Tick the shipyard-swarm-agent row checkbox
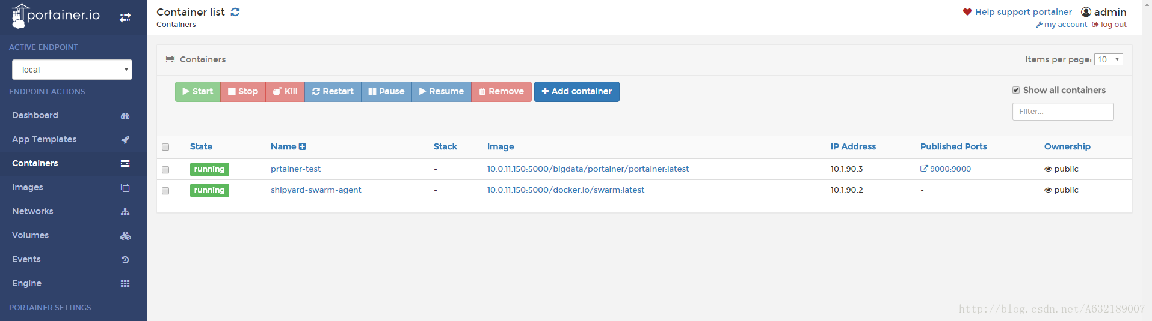This screenshot has height=321, width=1152. coord(165,191)
